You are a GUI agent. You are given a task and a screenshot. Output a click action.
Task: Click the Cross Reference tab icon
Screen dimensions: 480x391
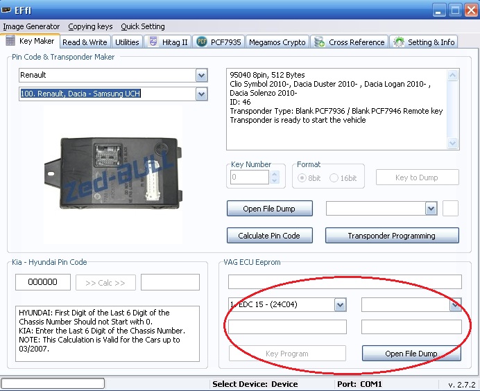pyautogui.click(x=320, y=42)
